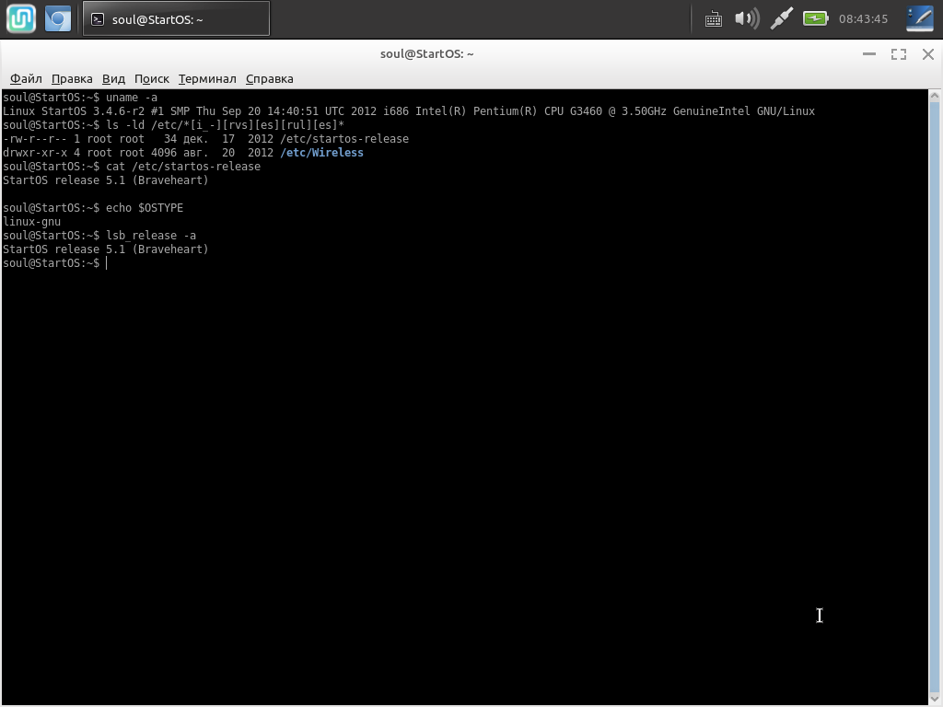Open the keyboard layout tray icon
Image resolution: width=943 pixels, height=707 pixels.
714,19
